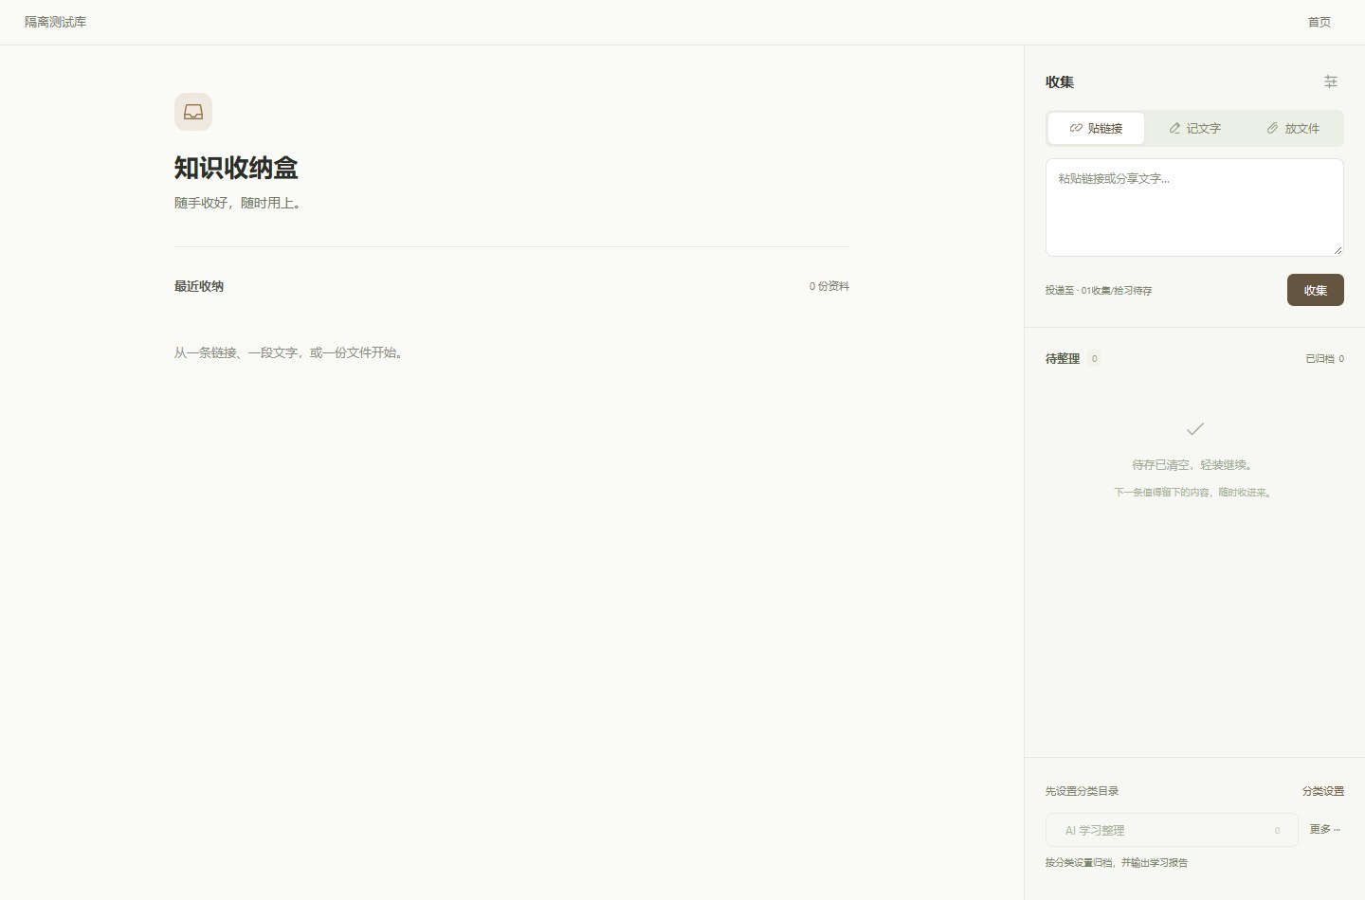Click the 下一条值得留下的内容 hint text
This screenshot has width=1365, height=900.
point(1194,493)
